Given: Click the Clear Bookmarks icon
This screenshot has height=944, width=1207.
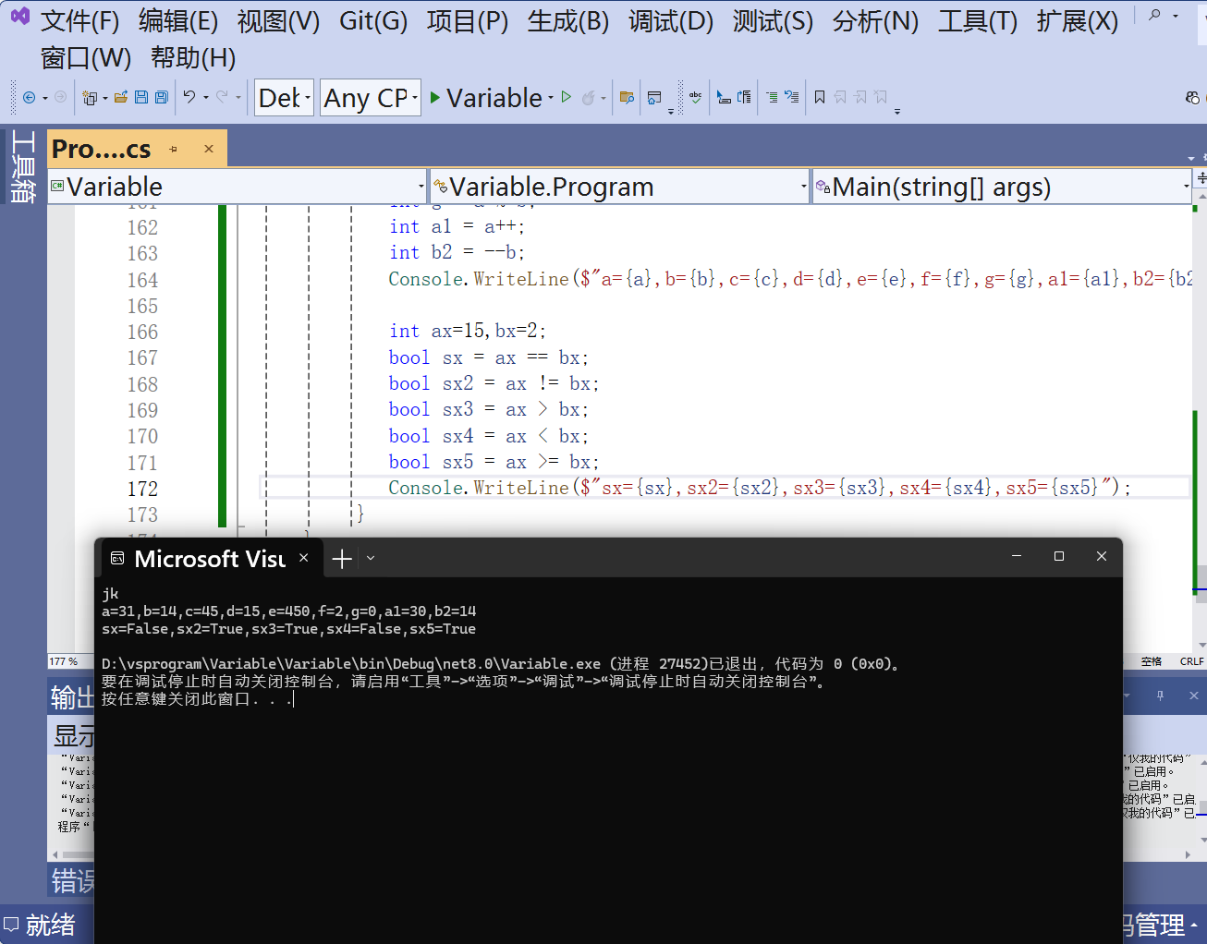Looking at the screenshot, I should point(881,97).
